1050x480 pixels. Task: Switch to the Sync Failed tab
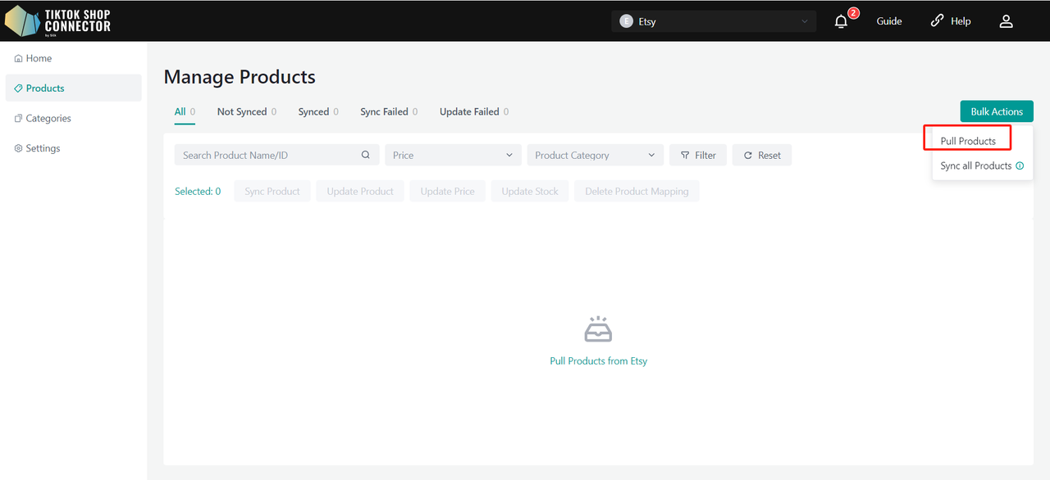(x=389, y=111)
